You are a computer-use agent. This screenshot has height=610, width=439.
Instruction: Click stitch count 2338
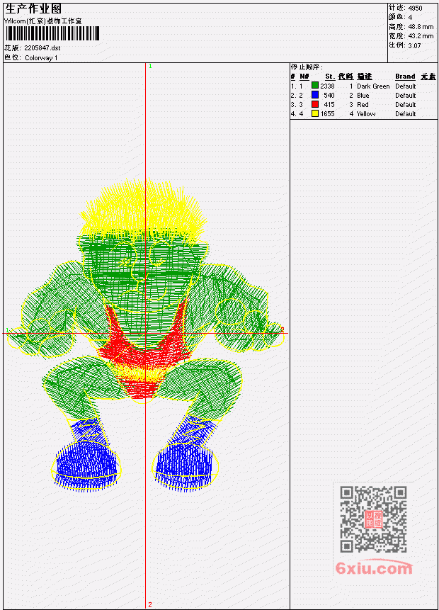tap(327, 86)
